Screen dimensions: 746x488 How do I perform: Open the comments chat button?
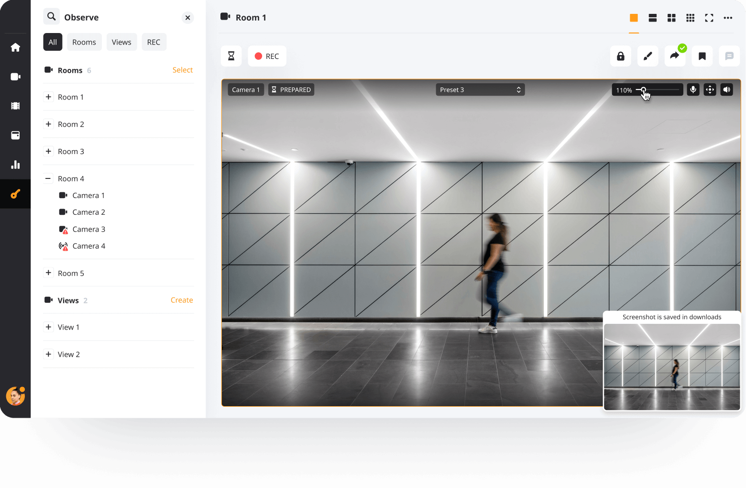(729, 56)
